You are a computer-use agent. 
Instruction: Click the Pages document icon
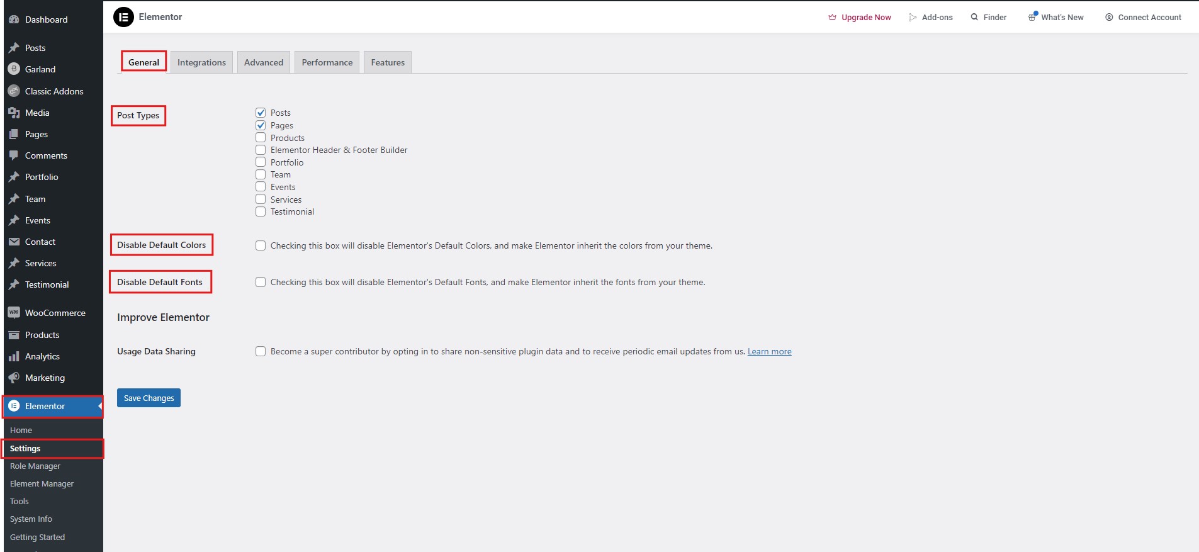pyautogui.click(x=14, y=134)
